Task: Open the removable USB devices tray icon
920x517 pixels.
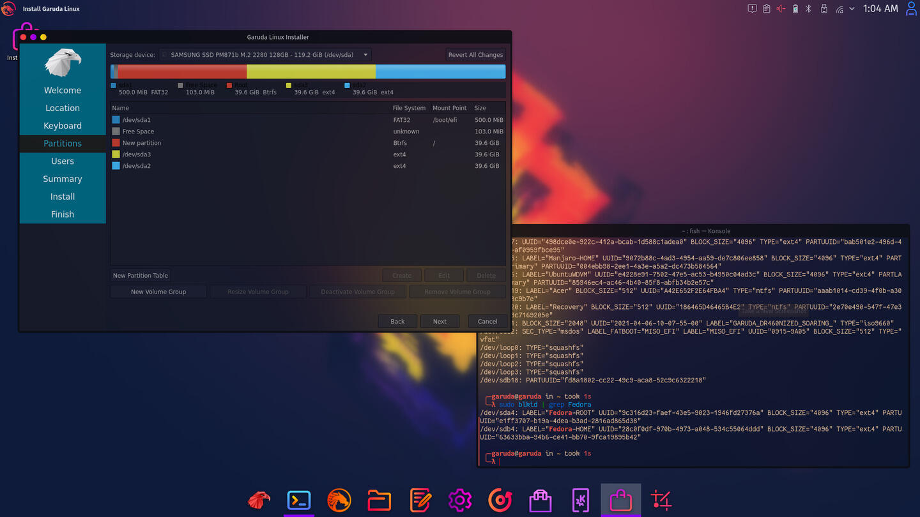Action: click(x=824, y=9)
